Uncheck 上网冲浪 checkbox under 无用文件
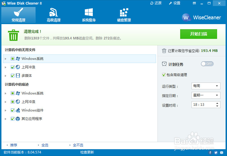This screenshot has height=156, width=227. point(12,67)
